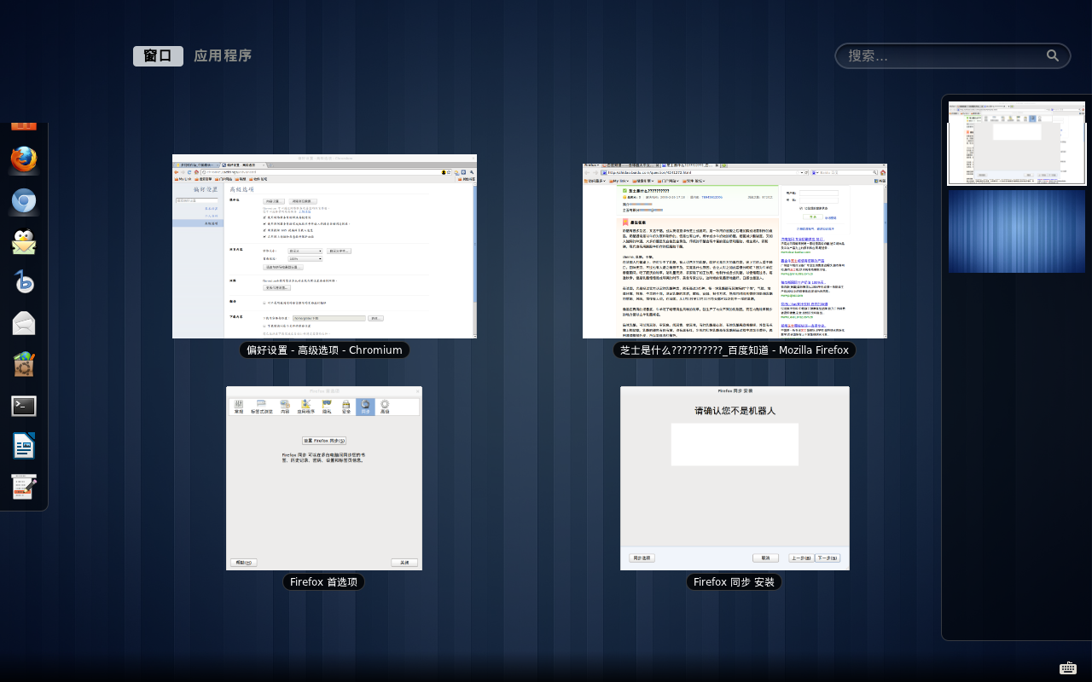Select the Chromium 偏好设置 window thumbnail
This screenshot has width=1092, height=682.
pyautogui.click(x=324, y=246)
